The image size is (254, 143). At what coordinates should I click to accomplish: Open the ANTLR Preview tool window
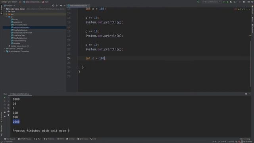click(x=25, y=139)
